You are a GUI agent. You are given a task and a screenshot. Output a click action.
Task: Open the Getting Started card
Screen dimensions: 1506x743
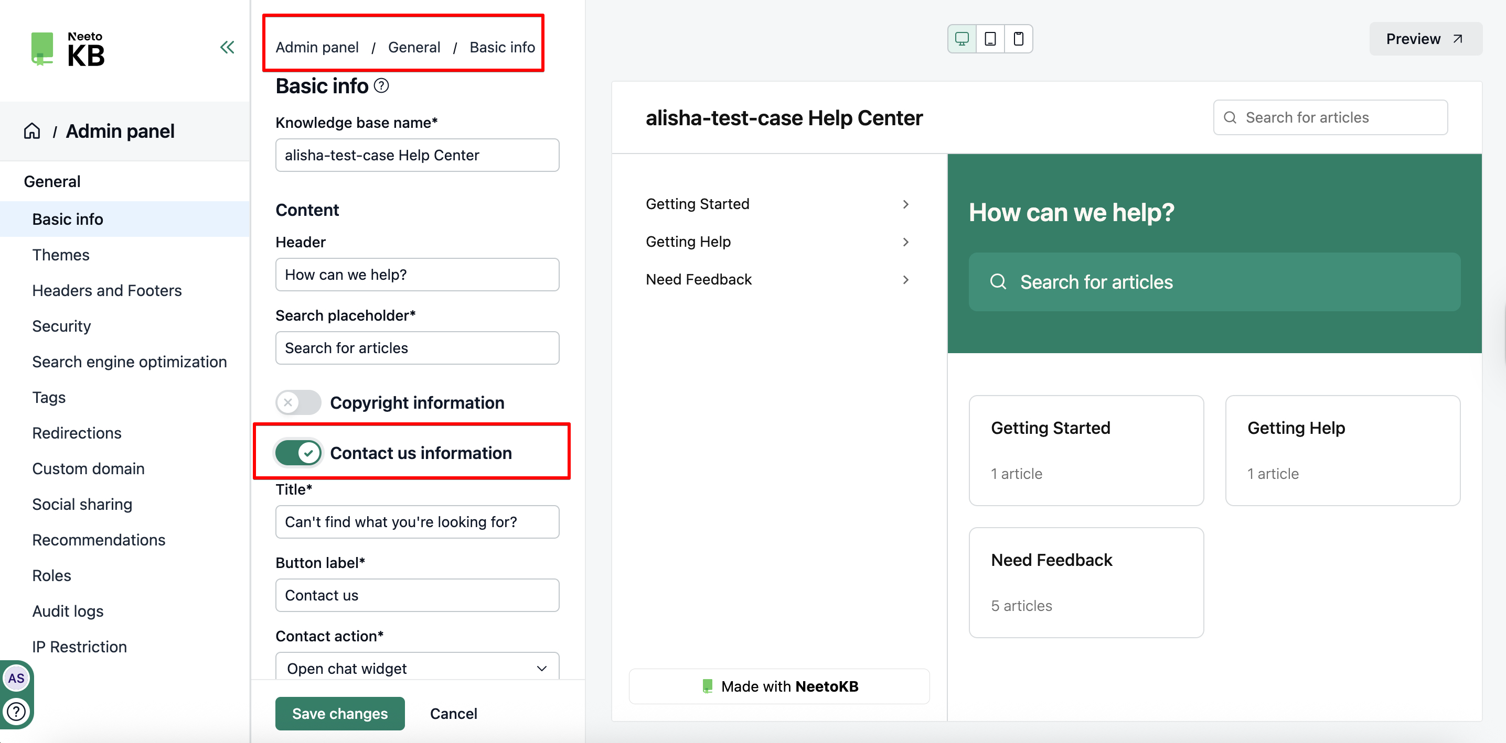pyautogui.click(x=1086, y=450)
